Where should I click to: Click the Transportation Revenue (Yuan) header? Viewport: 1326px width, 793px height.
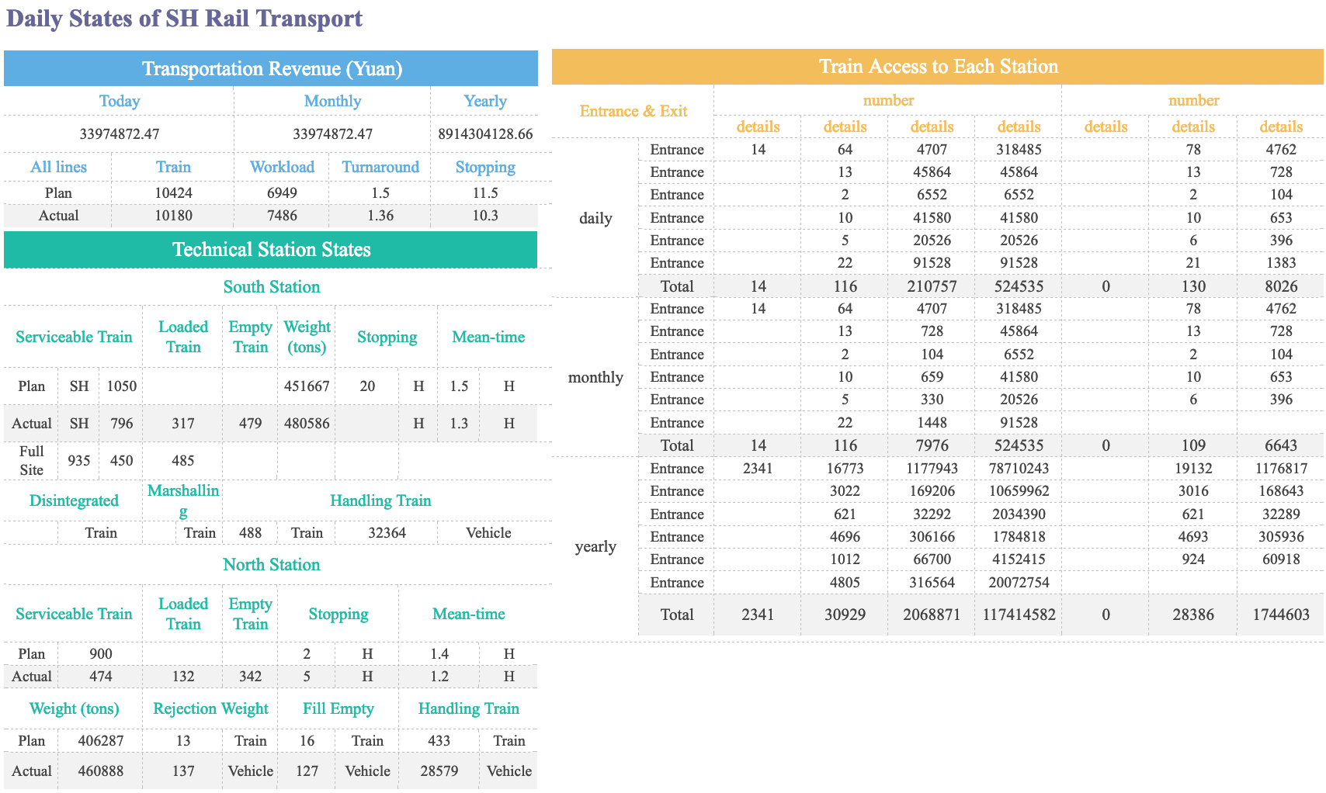270,68
